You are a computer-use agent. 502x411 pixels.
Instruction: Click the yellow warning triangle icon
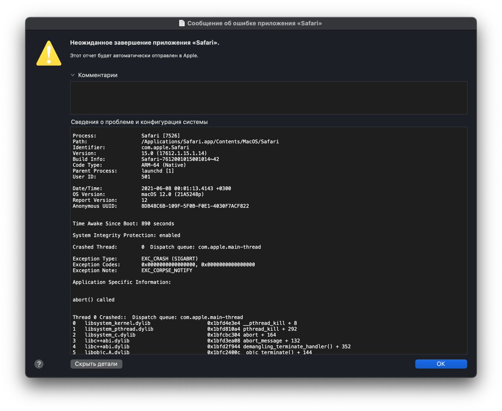click(49, 53)
